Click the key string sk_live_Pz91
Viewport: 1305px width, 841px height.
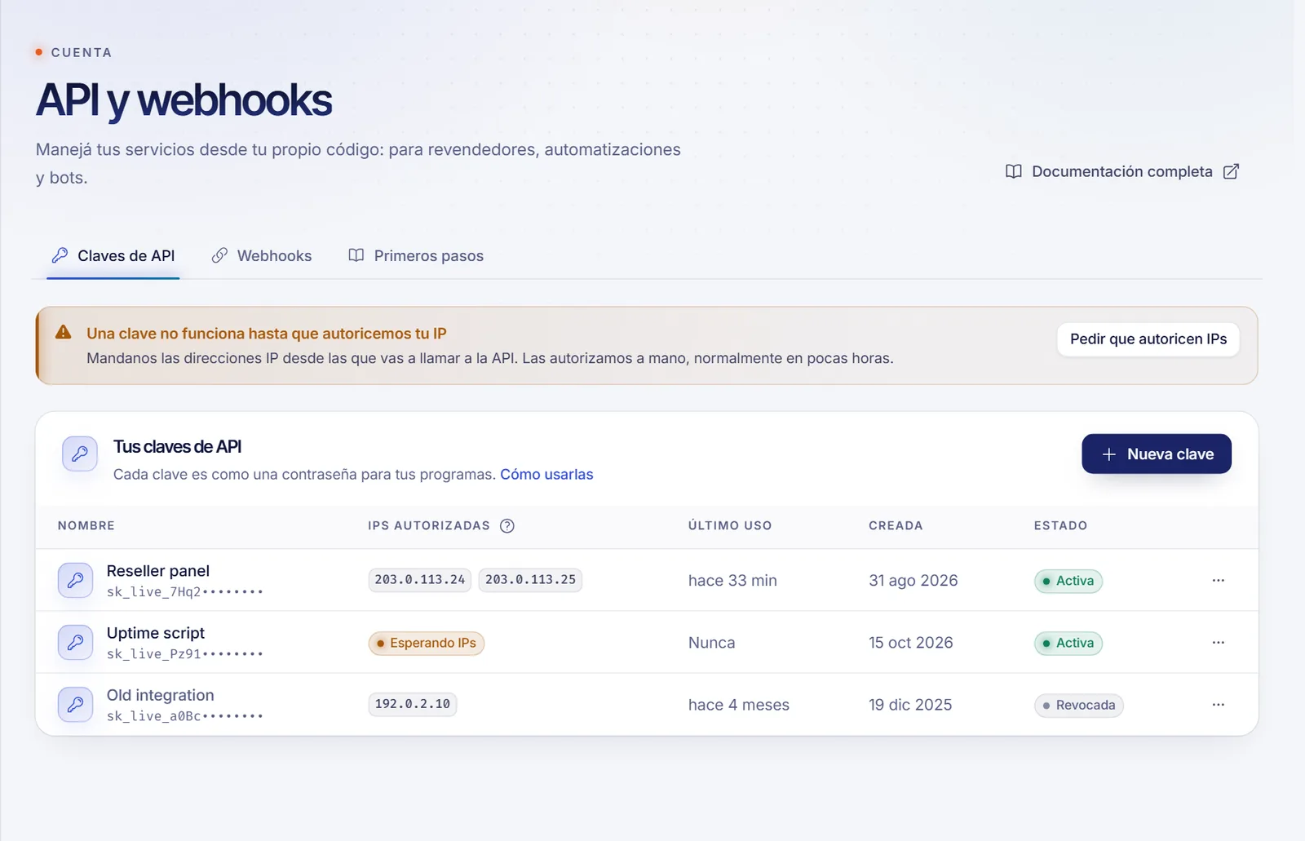tap(185, 654)
